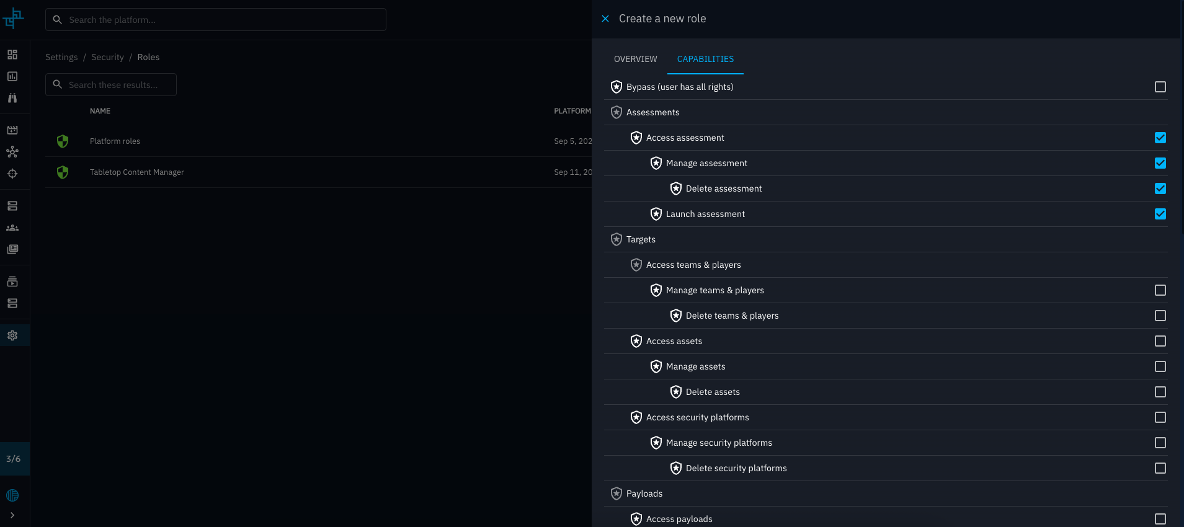
Task: Select the Capabilities tab
Action: 705,59
